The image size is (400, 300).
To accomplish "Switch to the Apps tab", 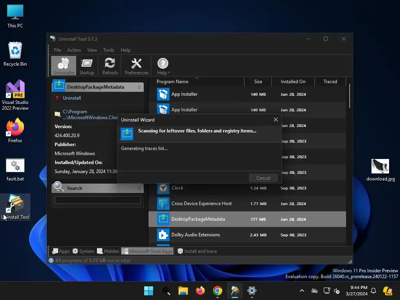I will pyautogui.click(x=61, y=251).
